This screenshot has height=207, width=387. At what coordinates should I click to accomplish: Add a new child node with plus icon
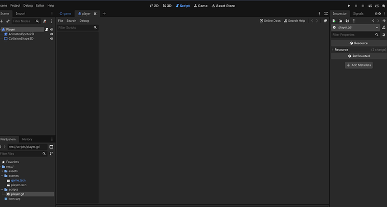tap(2, 21)
